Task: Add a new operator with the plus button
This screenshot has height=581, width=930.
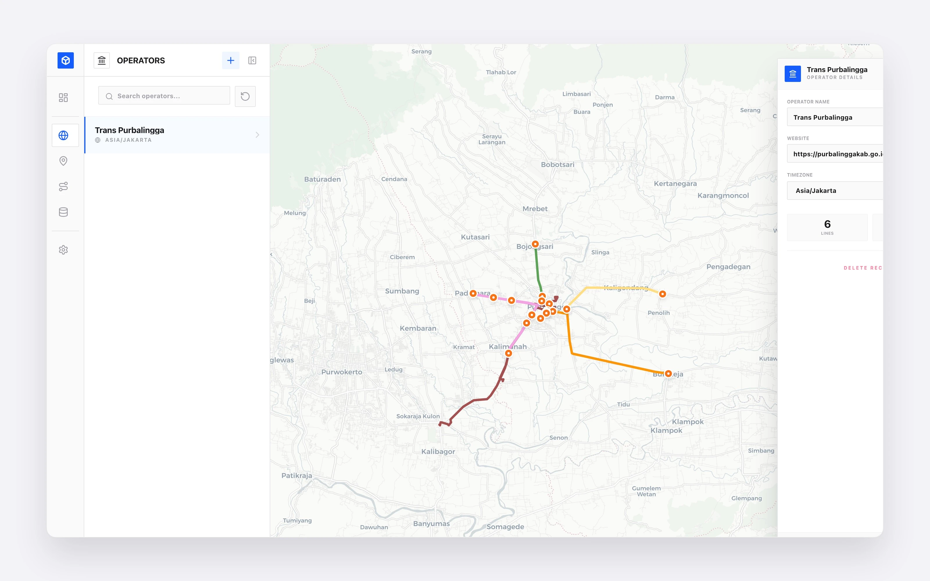Action: point(230,60)
